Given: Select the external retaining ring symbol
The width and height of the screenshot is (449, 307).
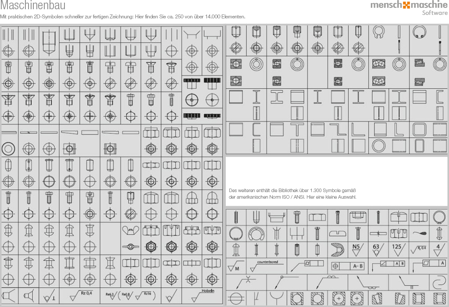Looking at the screenshot, I should 380,33.
